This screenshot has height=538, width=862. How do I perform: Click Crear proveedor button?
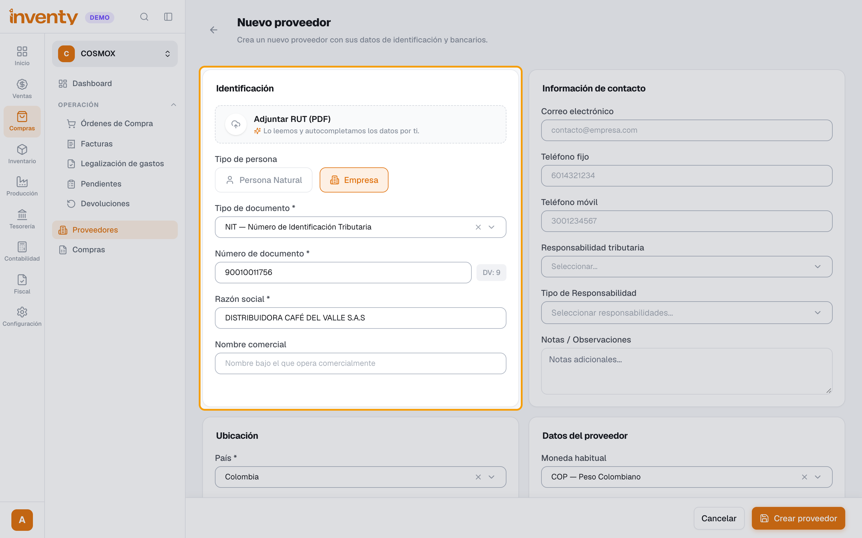pos(798,518)
